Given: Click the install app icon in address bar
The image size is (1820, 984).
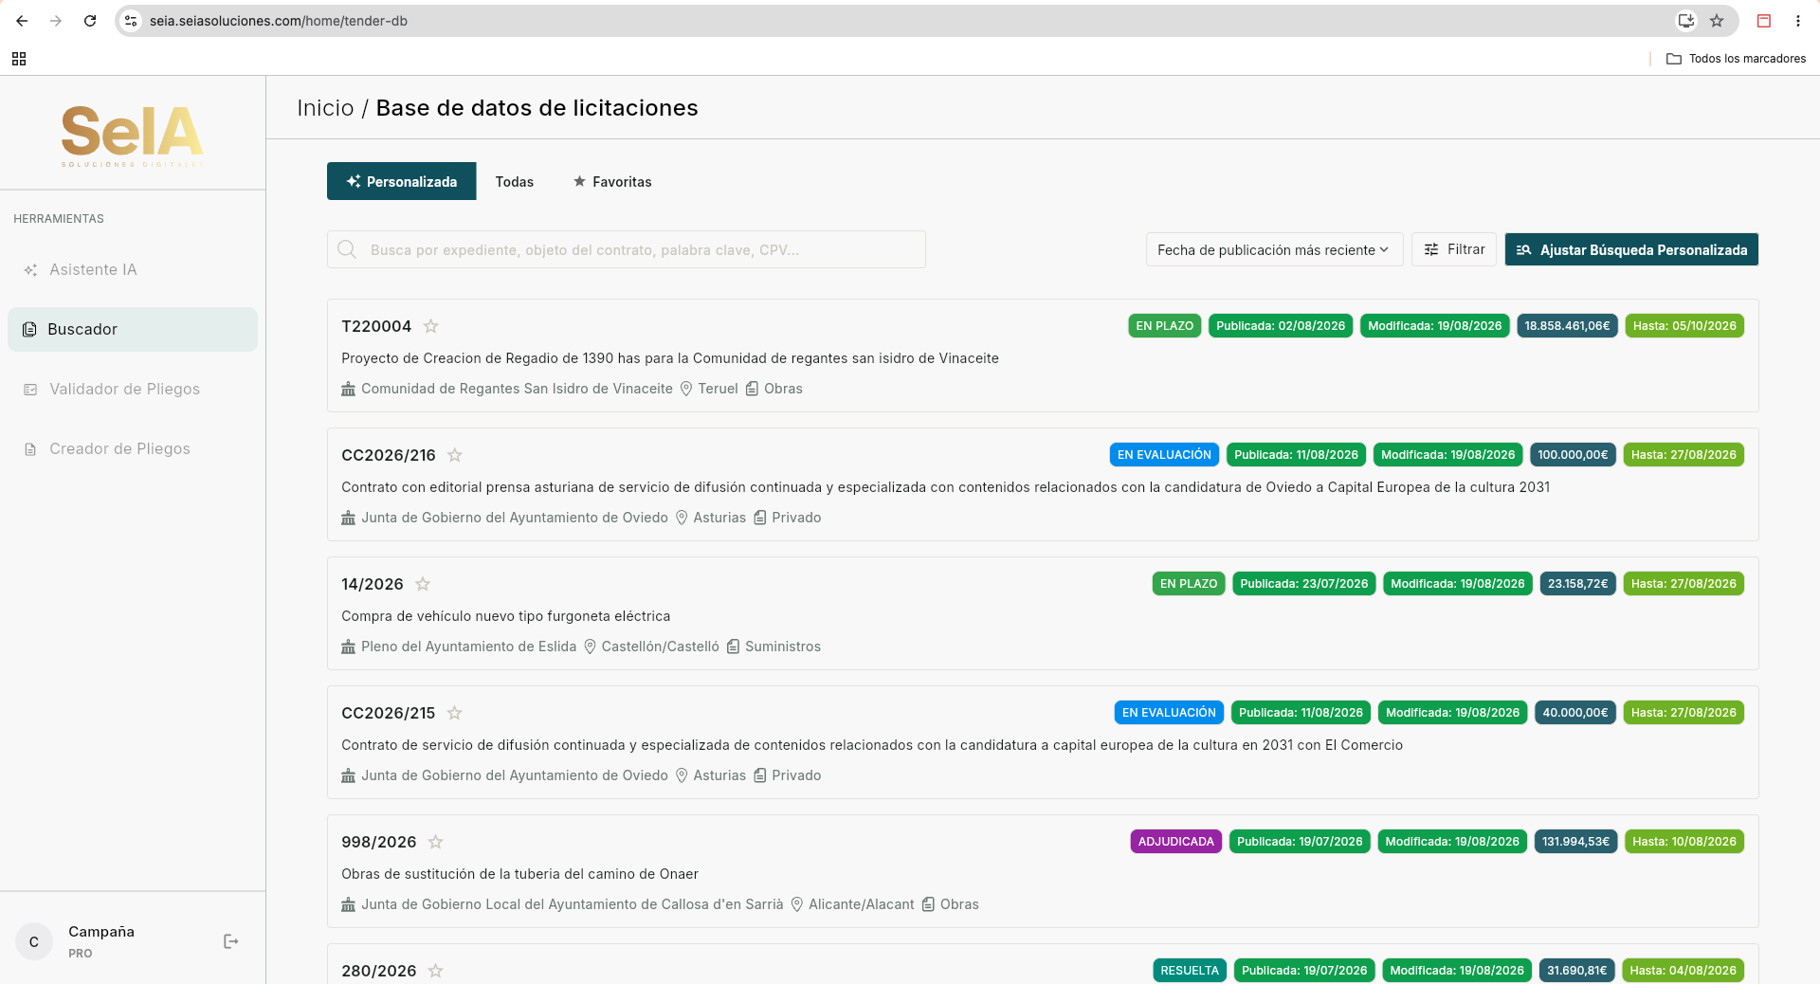Looking at the screenshot, I should pos(1686,21).
